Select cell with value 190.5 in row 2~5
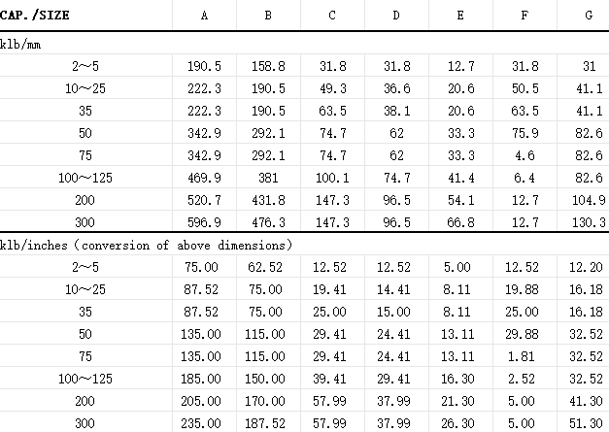Viewport: 609px width, 432px height. coord(204,66)
